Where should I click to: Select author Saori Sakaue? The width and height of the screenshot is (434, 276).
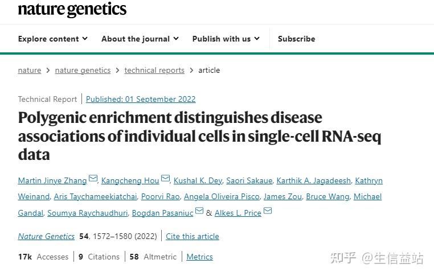click(248, 180)
